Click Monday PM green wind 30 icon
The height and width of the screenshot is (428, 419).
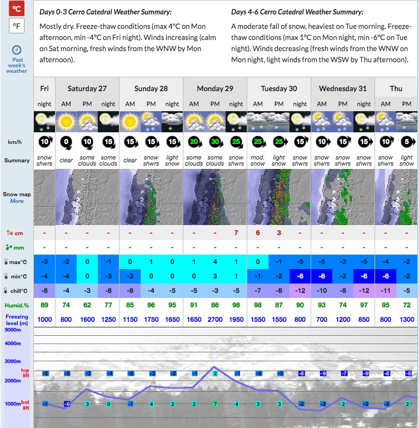coord(216,142)
